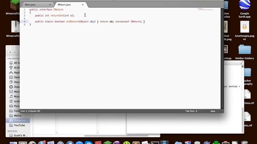Click line number 5 in the gutter

tap(24, 22)
